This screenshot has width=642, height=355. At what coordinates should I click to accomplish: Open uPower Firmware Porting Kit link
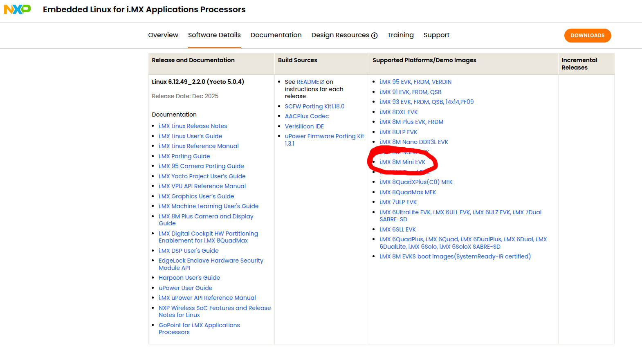pos(324,136)
